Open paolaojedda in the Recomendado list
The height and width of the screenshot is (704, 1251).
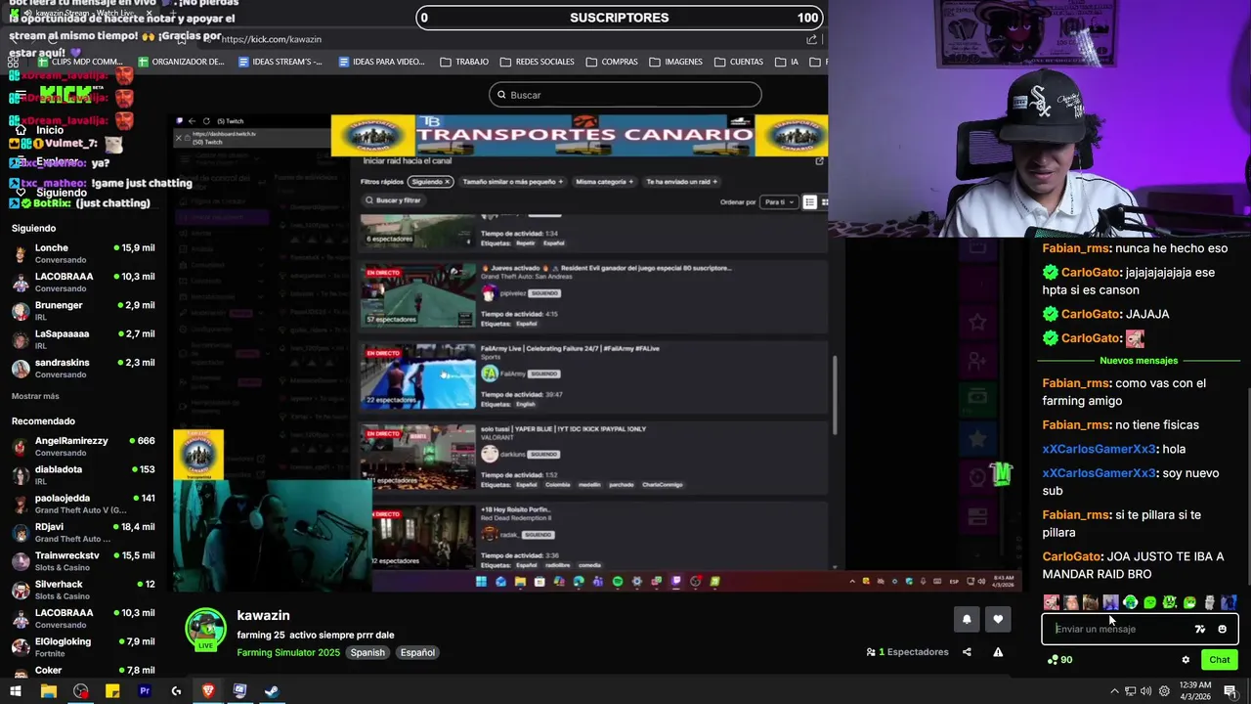tap(82, 504)
